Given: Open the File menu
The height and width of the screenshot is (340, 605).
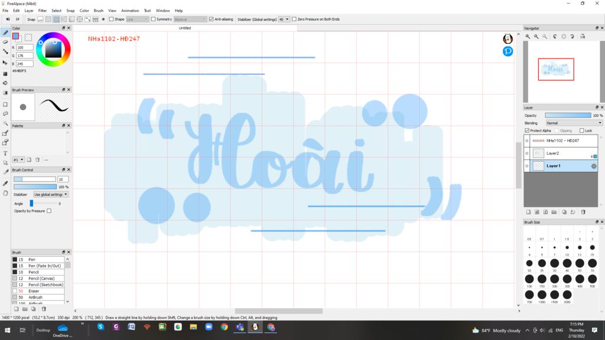Looking at the screenshot, I should tap(5, 11).
